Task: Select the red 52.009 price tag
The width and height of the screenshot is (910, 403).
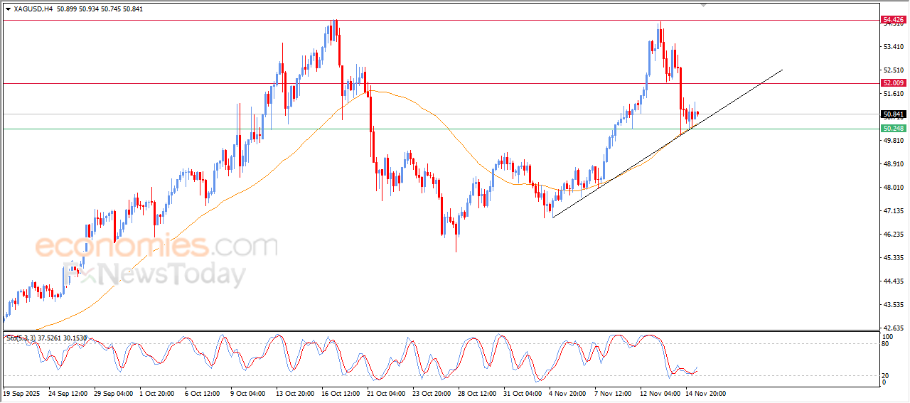Action: [893, 83]
